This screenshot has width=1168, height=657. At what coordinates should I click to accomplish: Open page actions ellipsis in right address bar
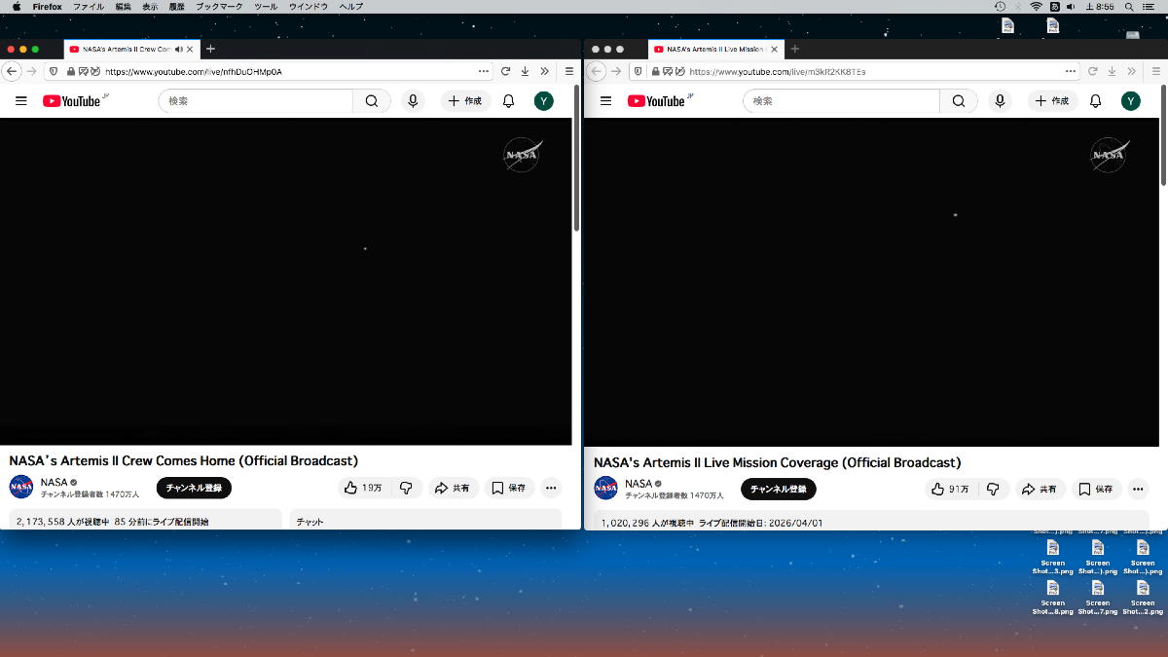click(x=1071, y=71)
